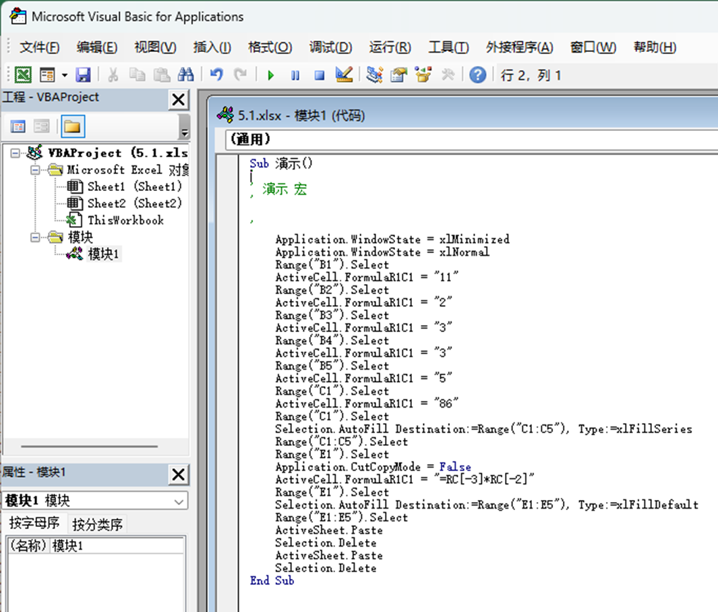Open the (通用) object combo box
This screenshot has height=612, width=718.
coord(471,139)
